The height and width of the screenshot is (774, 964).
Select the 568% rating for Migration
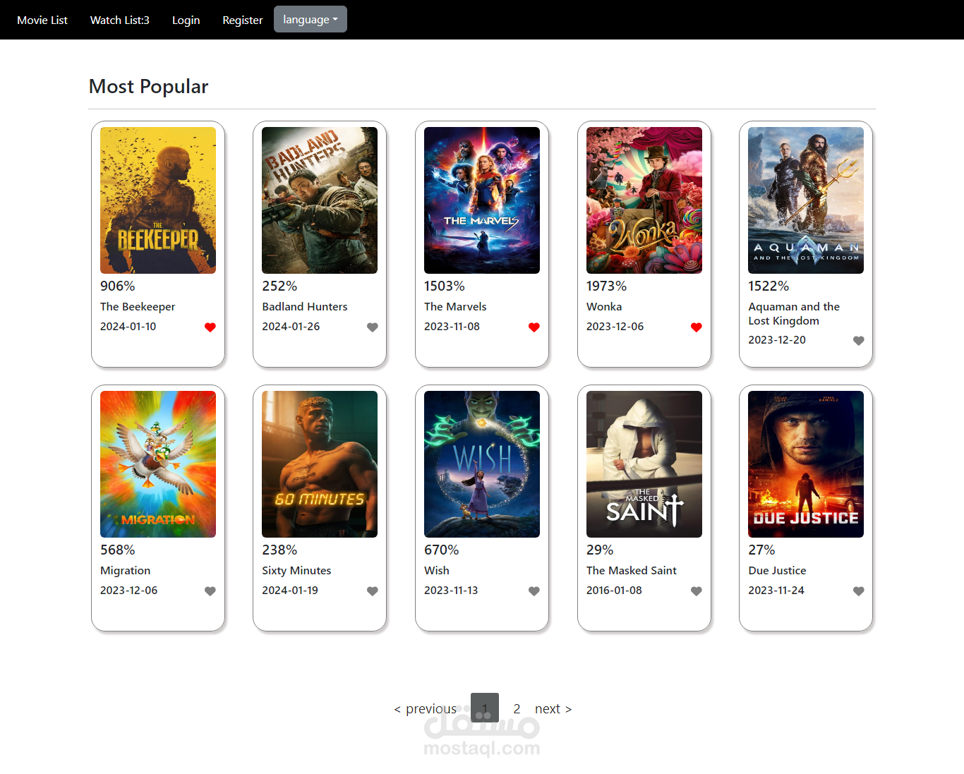[117, 550]
